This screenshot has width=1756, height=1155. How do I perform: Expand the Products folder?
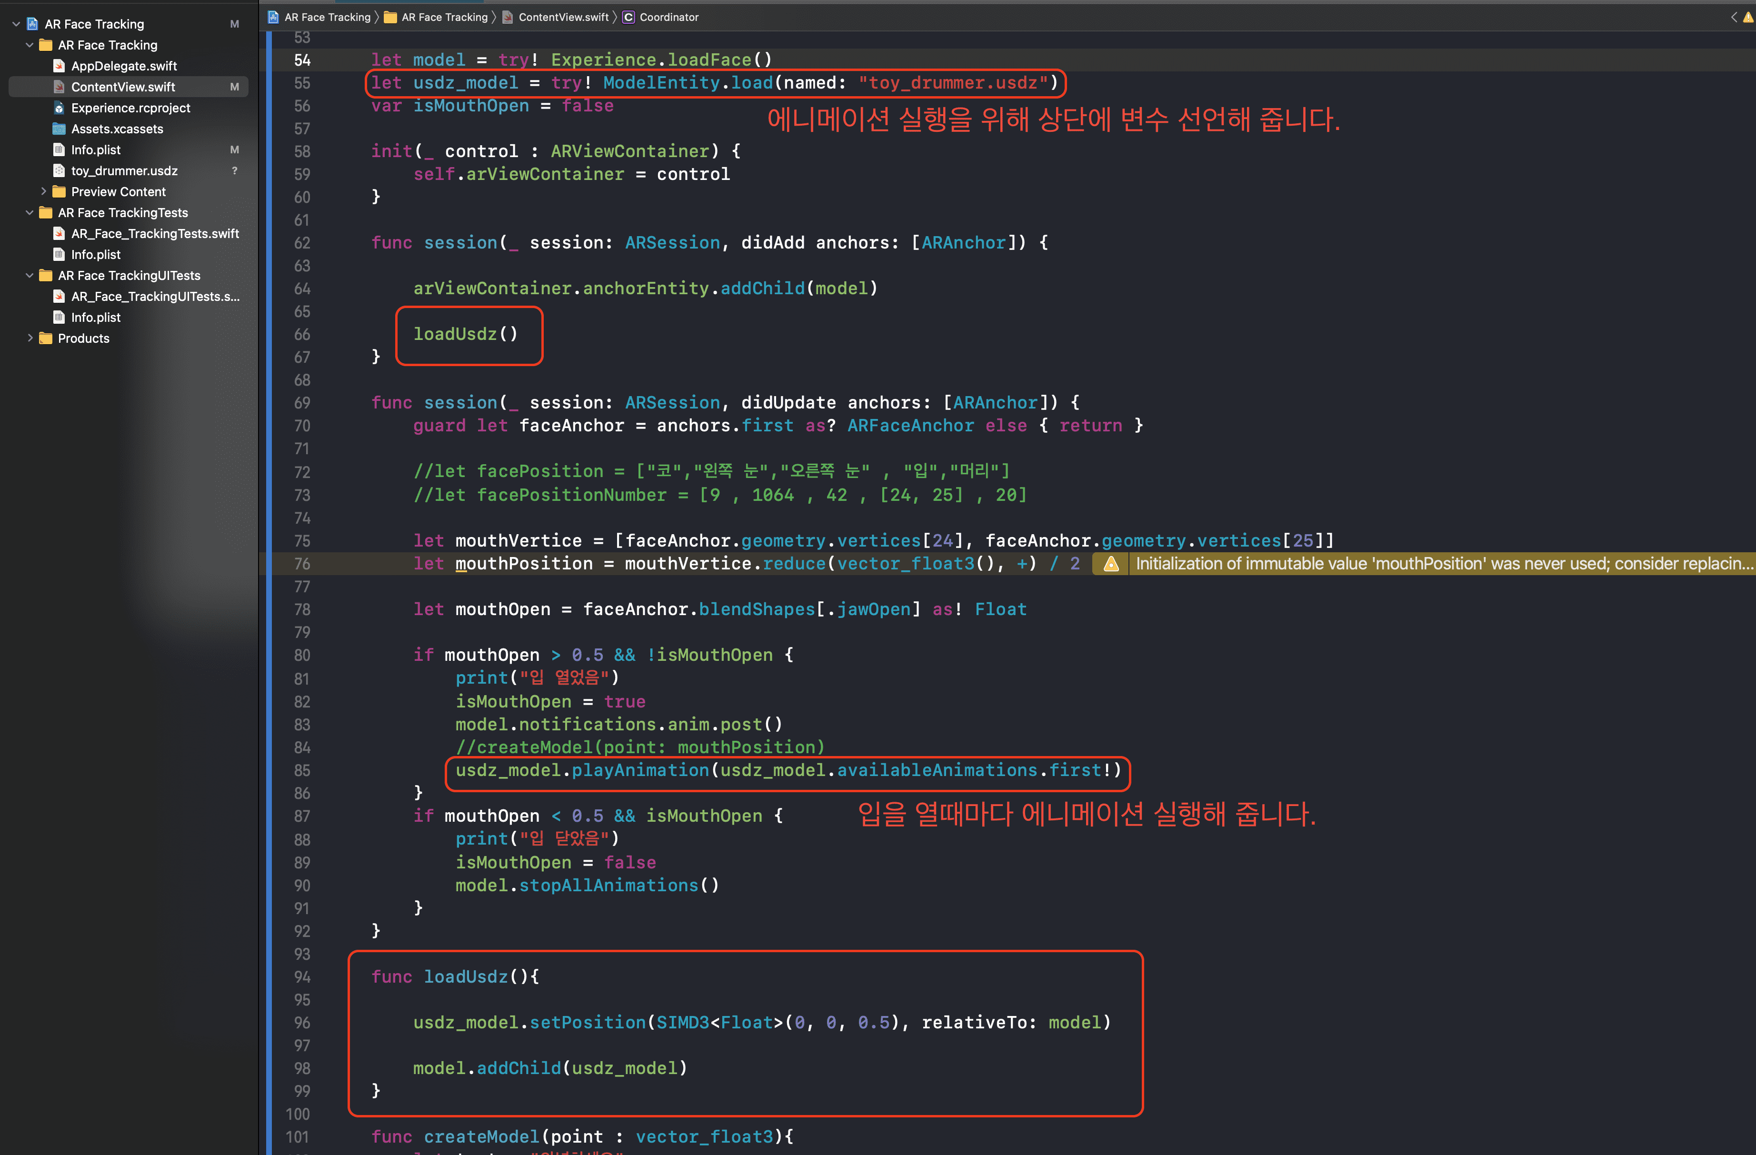point(30,339)
